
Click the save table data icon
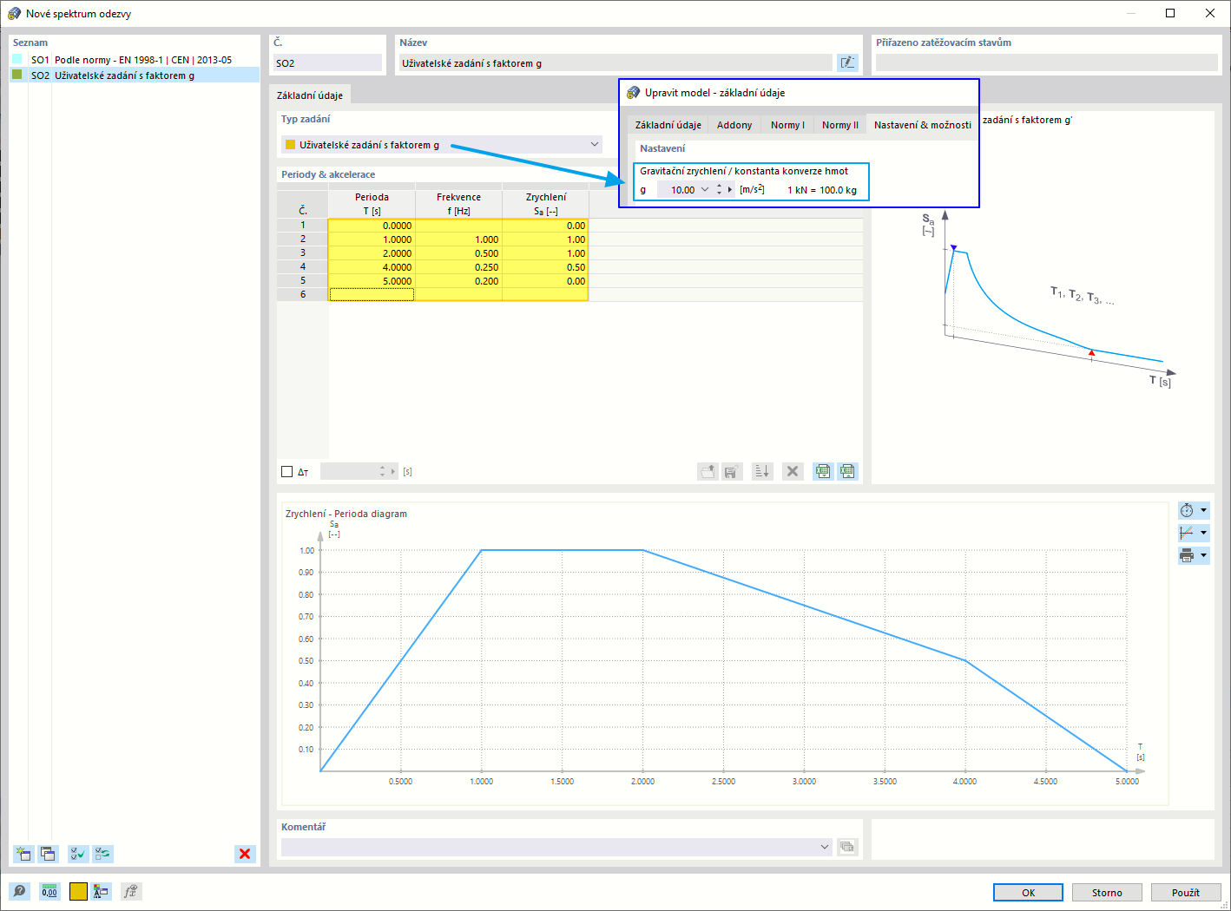(731, 471)
